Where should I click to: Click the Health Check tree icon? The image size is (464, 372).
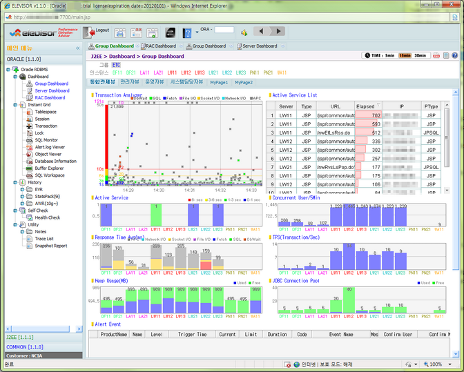point(30,217)
